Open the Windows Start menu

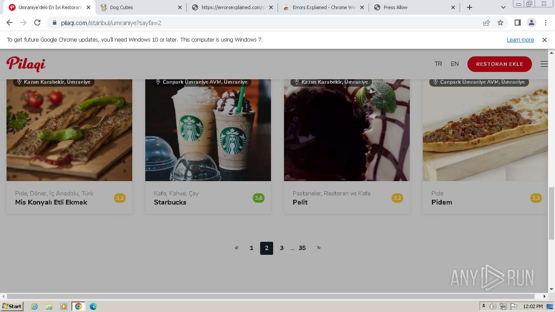[x=12, y=306]
